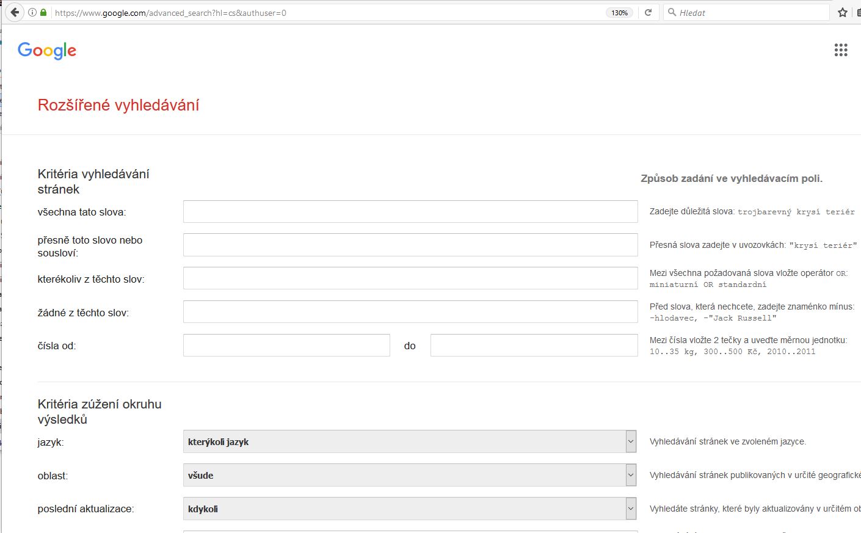Open the Google apps grid icon

[x=841, y=50]
